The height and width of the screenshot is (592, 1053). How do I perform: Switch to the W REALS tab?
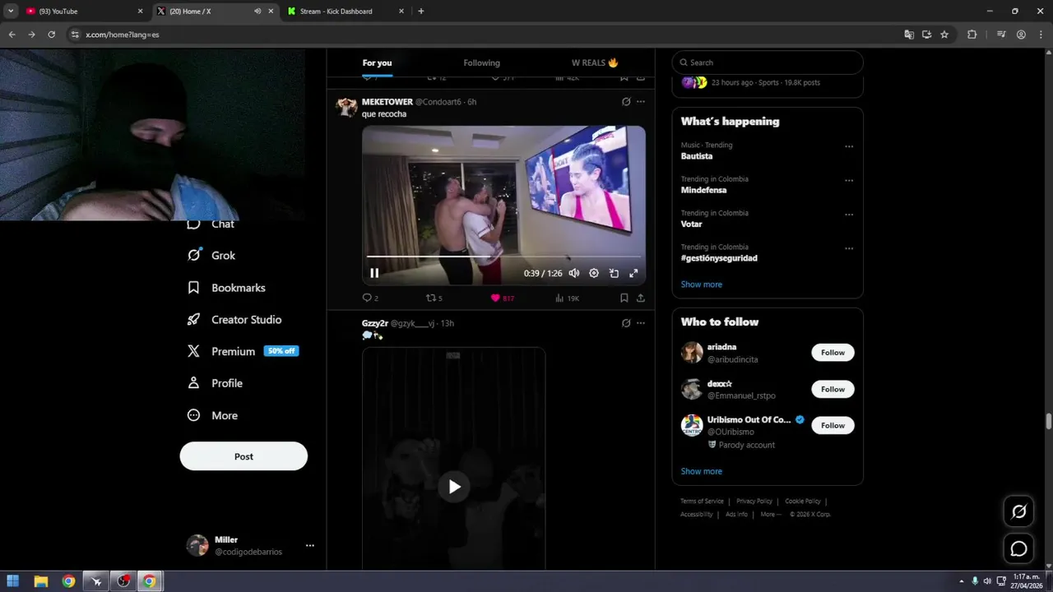tap(595, 62)
